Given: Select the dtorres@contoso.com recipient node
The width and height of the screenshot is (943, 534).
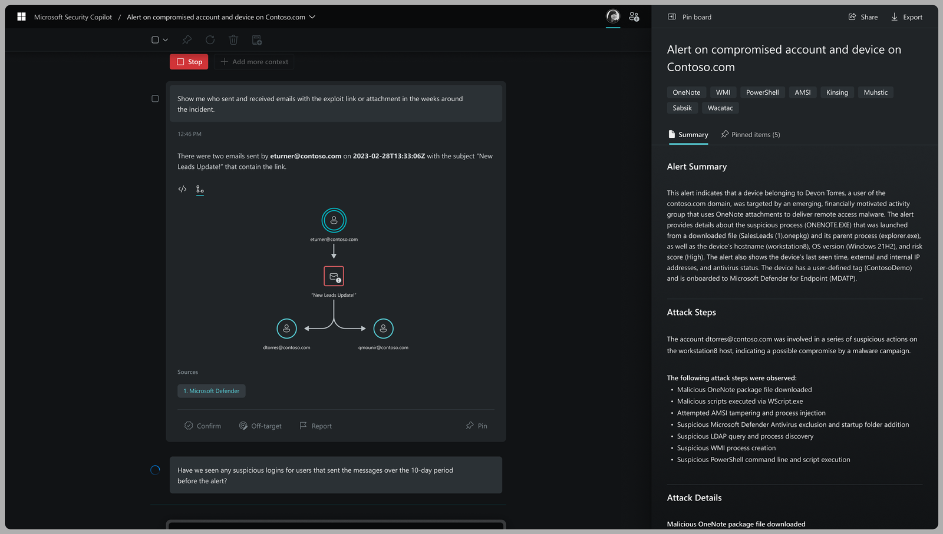Looking at the screenshot, I should point(286,329).
